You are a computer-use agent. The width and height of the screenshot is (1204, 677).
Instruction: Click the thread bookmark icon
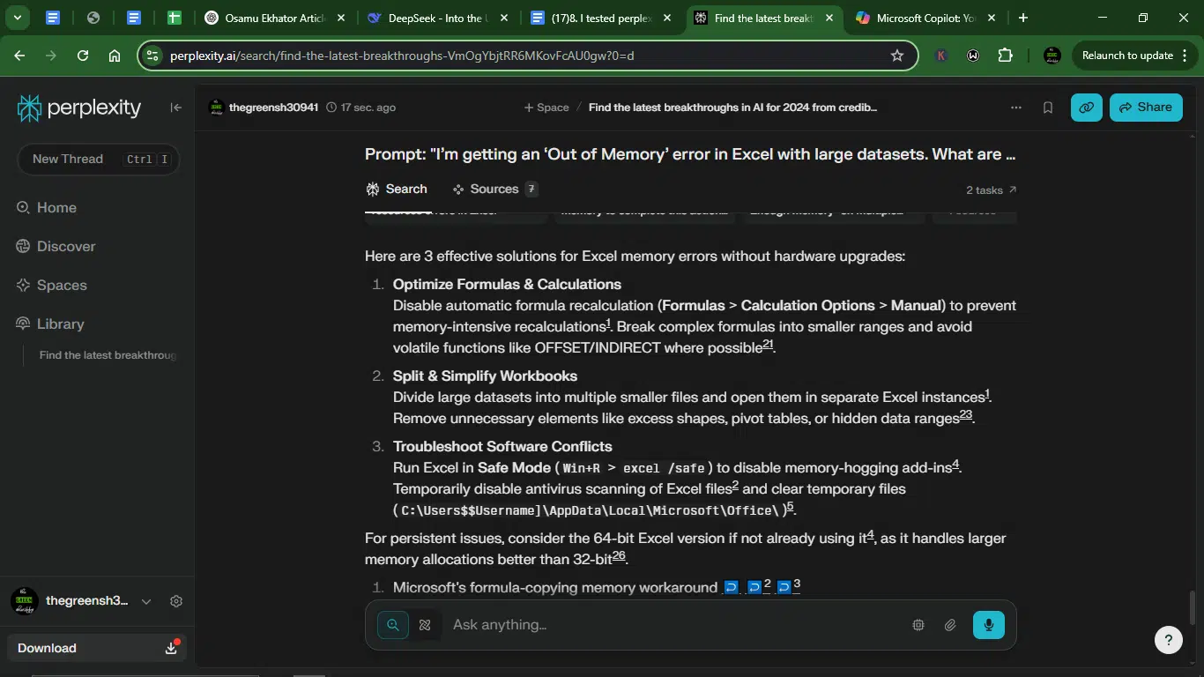coord(1048,108)
